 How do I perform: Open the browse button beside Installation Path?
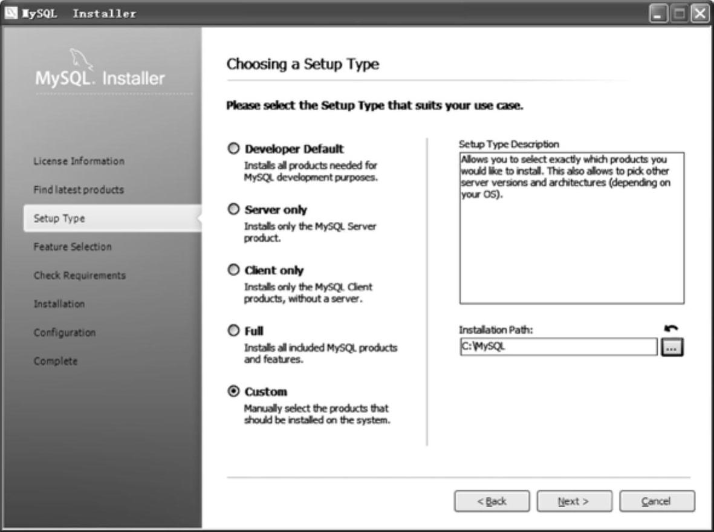[672, 347]
